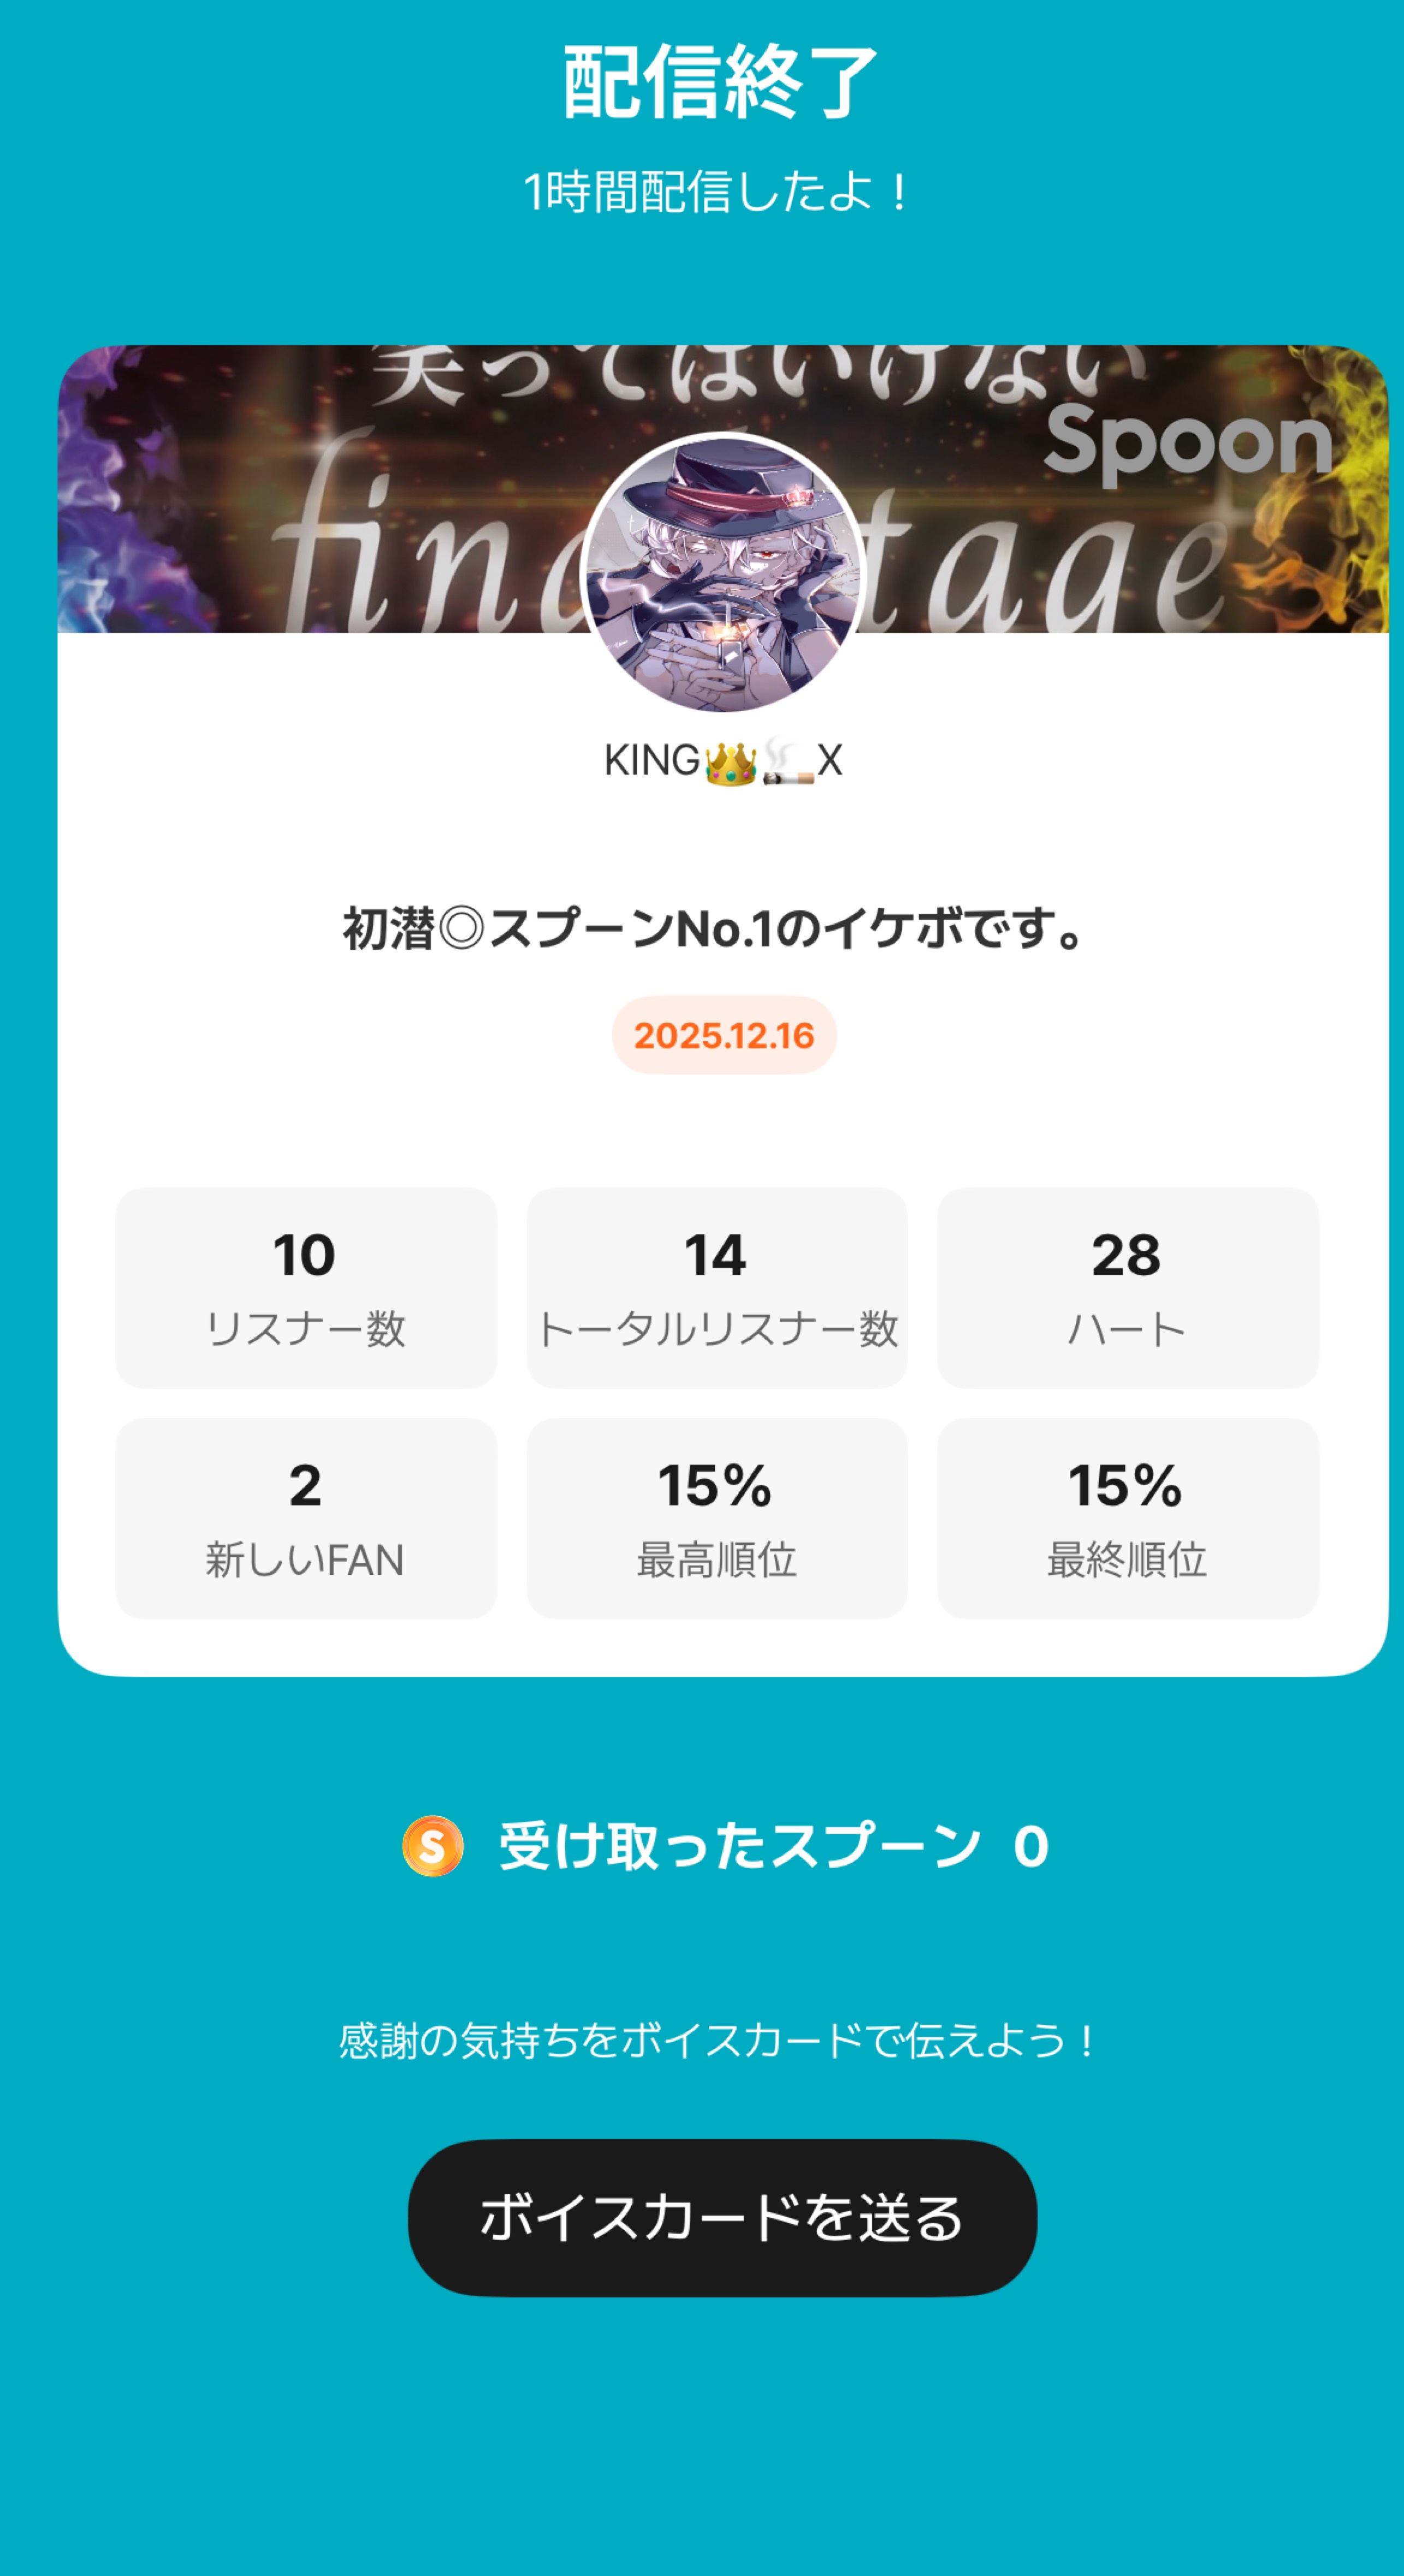1404x2576 pixels.
Task: Select the トータルリスナー数 stat card
Action: point(717,1288)
